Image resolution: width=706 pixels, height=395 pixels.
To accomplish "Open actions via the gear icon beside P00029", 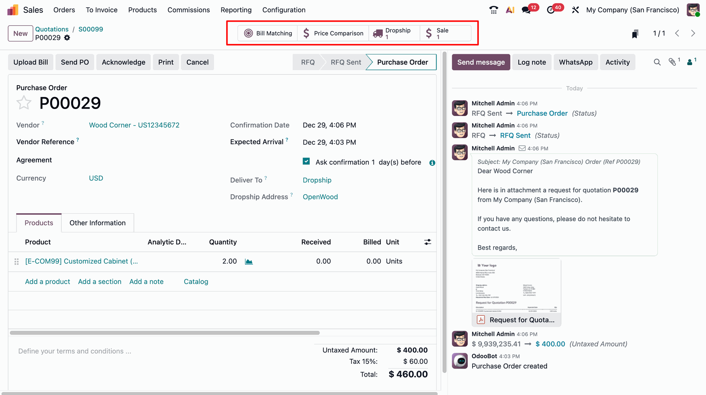I will coord(67,37).
